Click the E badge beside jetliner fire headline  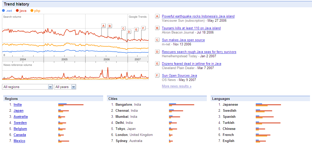point(157,64)
